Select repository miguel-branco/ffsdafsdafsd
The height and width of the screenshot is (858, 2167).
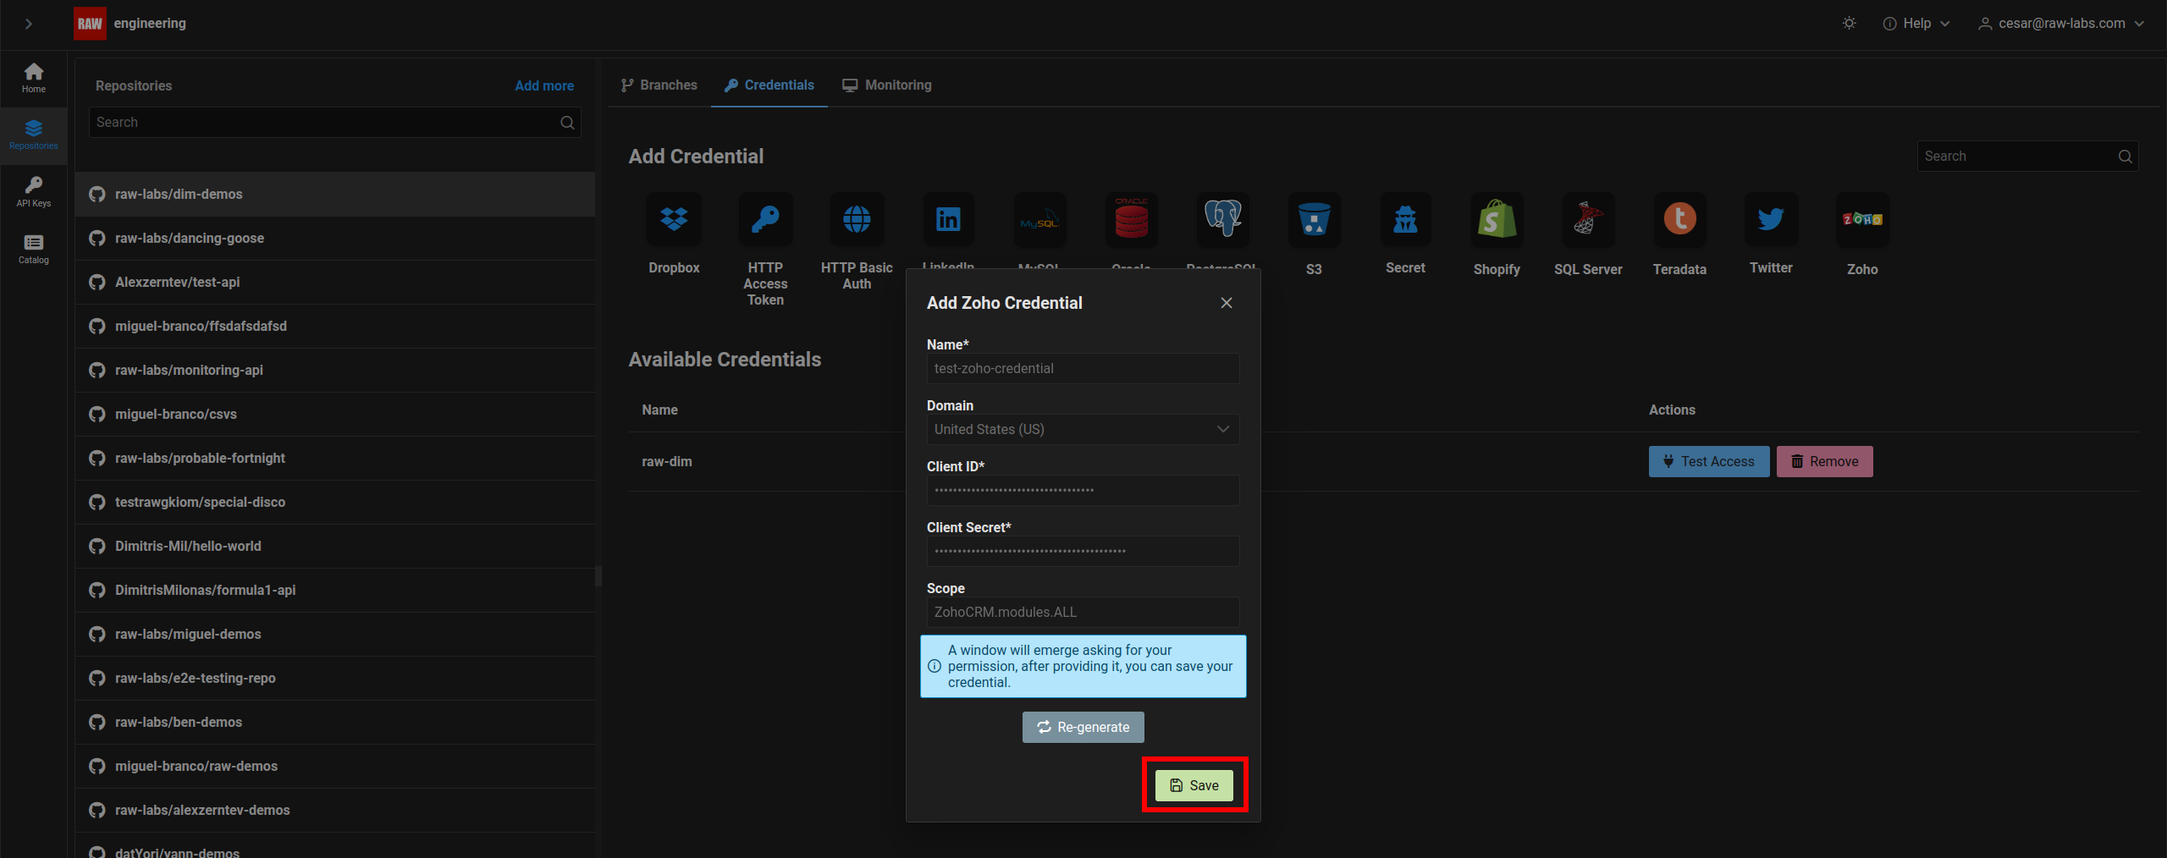tap(335, 327)
